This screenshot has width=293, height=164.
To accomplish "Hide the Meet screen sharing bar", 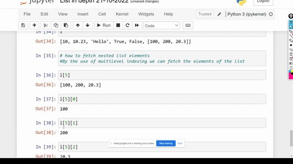I will click(x=180, y=143).
